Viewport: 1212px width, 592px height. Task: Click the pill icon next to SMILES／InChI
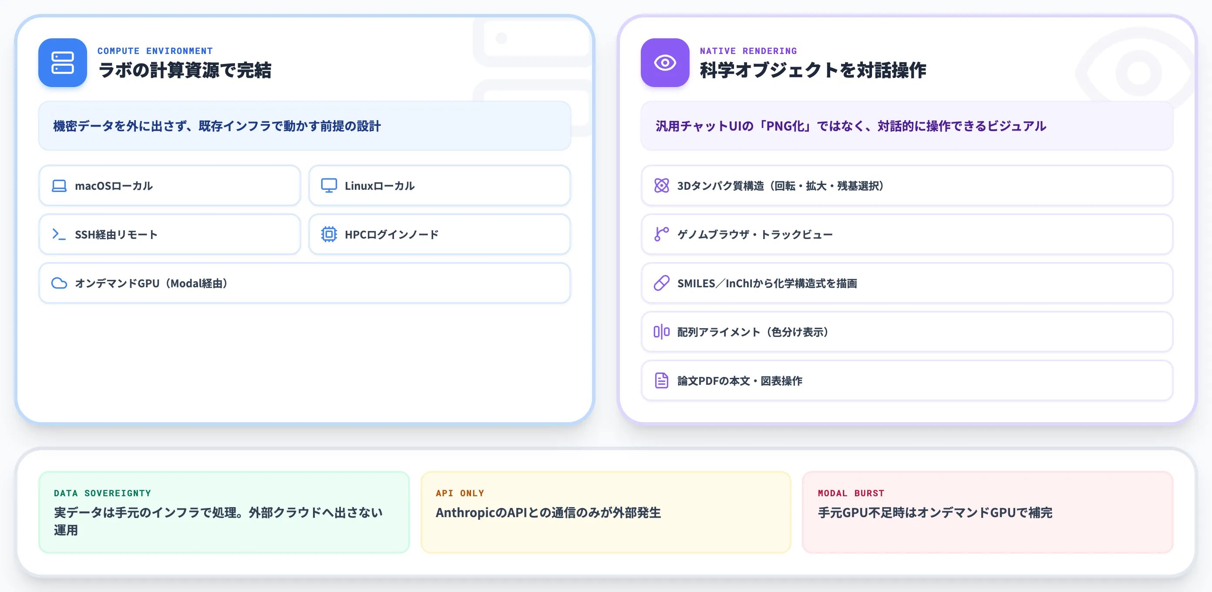click(662, 283)
